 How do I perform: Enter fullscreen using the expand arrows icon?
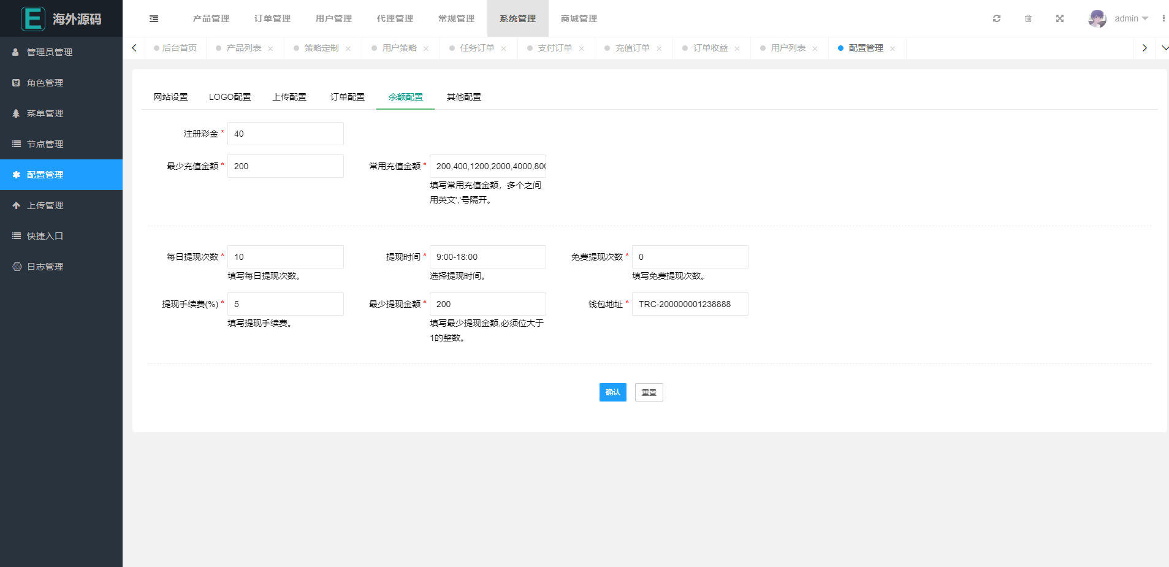(1060, 18)
